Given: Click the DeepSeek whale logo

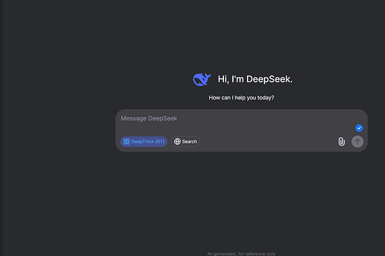Looking at the screenshot, I should [x=202, y=79].
